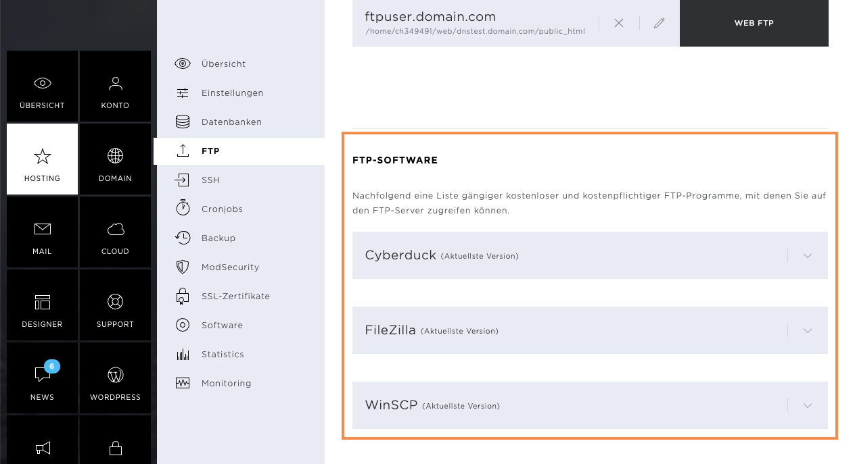Click the Statistics bar chart icon
The width and height of the screenshot is (855, 464).
[x=183, y=354]
